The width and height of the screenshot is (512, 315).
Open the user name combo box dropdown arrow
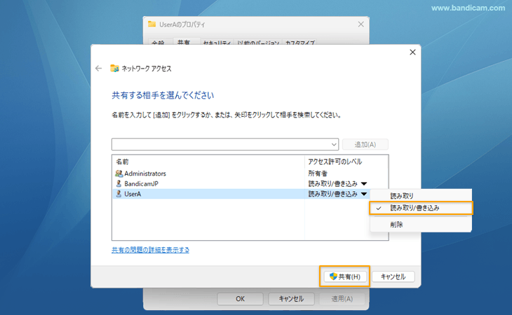click(x=334, y=144)
